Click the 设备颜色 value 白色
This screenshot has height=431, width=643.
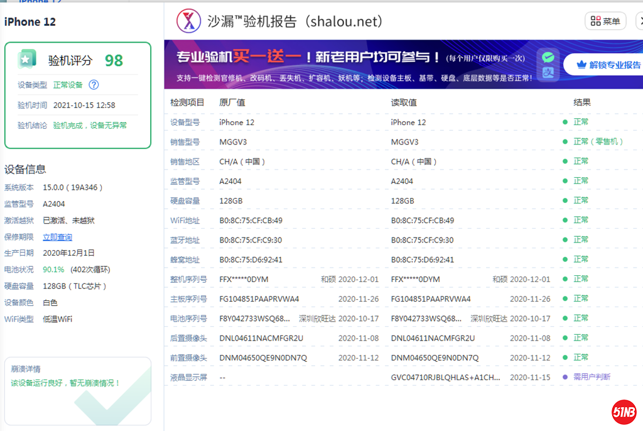pos(50,303)
